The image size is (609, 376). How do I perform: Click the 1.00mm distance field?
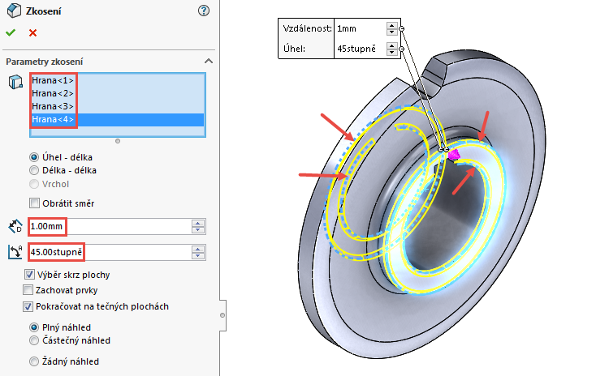(110, 226)
